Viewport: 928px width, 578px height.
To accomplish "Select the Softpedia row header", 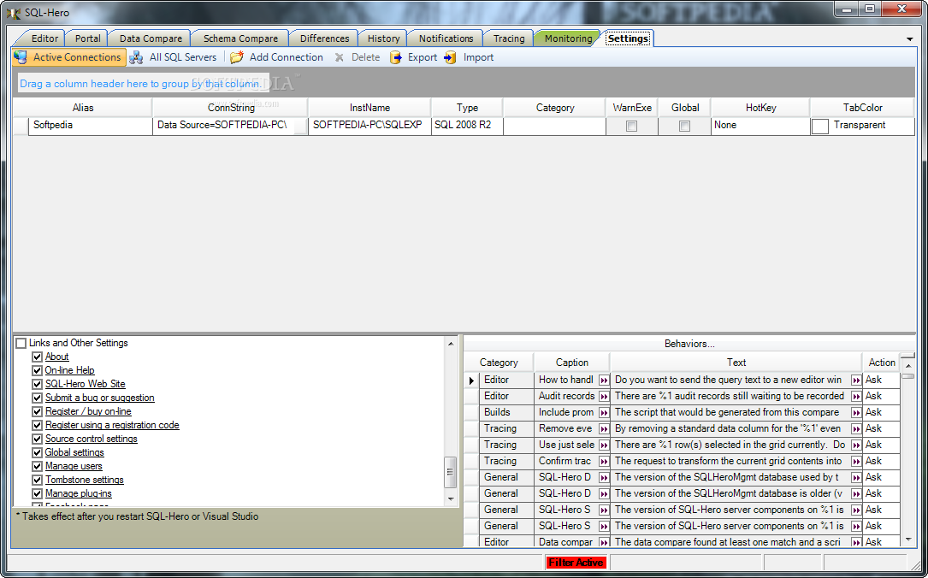I will point(21,126).
